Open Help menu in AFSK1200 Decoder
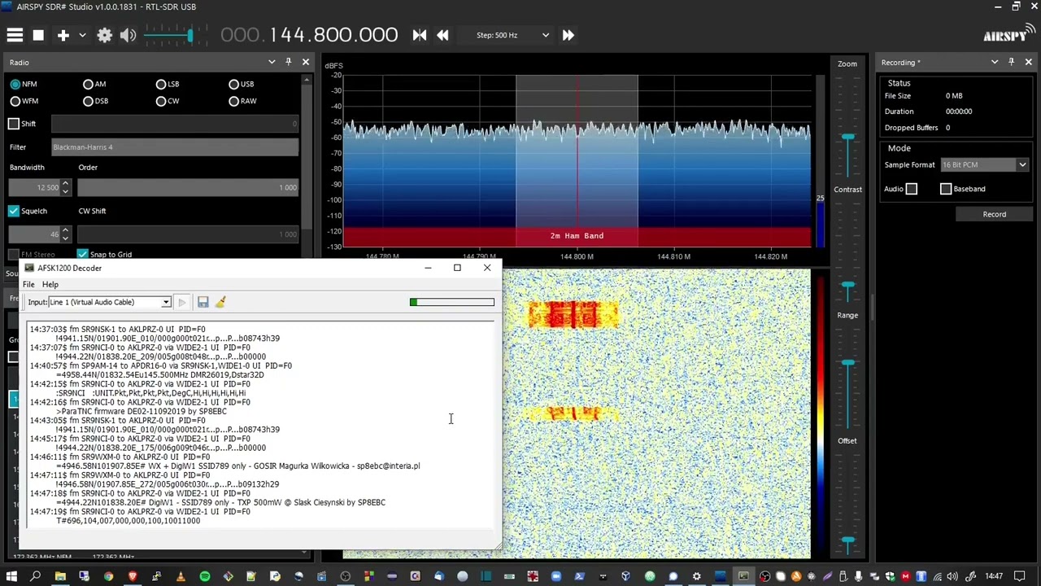Screen dimensions: 1041x586 (50, 284)
